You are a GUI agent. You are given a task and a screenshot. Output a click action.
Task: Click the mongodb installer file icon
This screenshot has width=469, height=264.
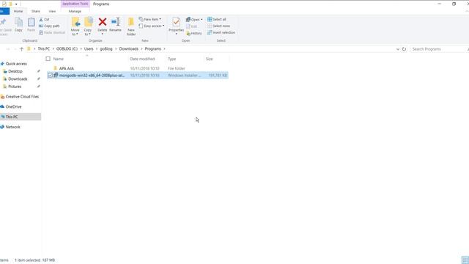56,76
